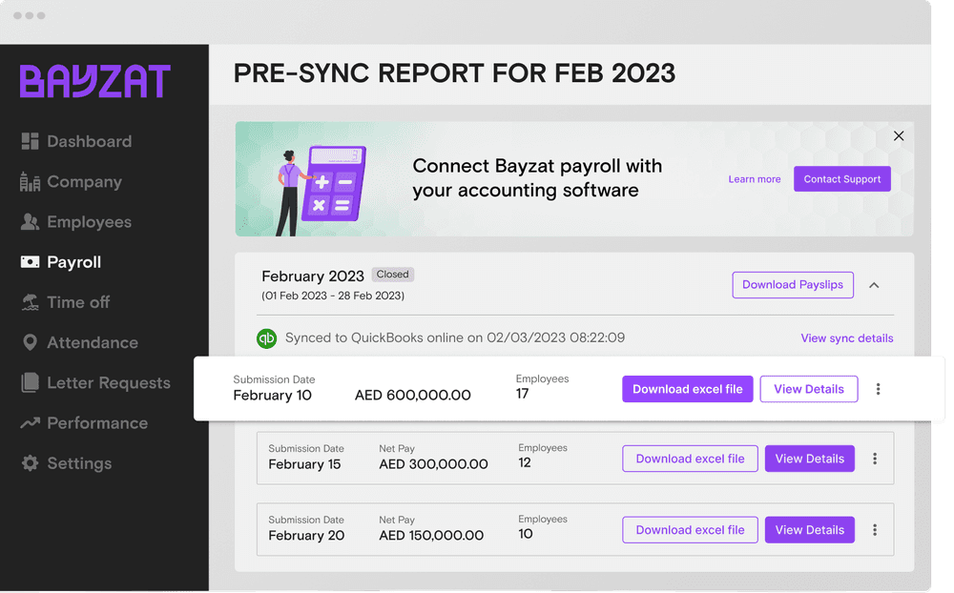
Task: Click the February 10 submission date
Action: click(273, 396)
